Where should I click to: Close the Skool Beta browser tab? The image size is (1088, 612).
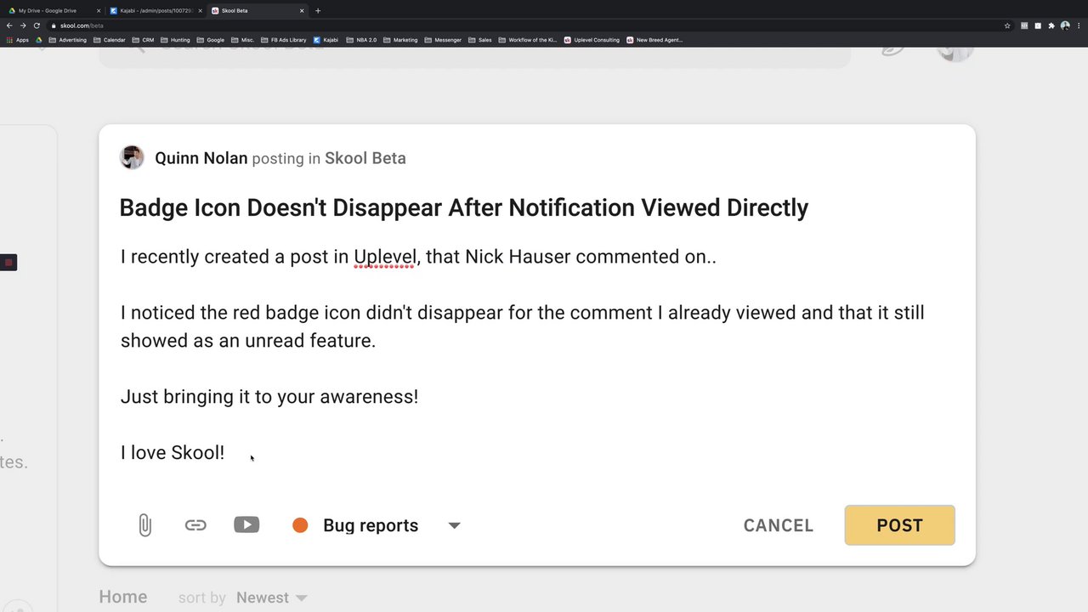click(302, 11)
